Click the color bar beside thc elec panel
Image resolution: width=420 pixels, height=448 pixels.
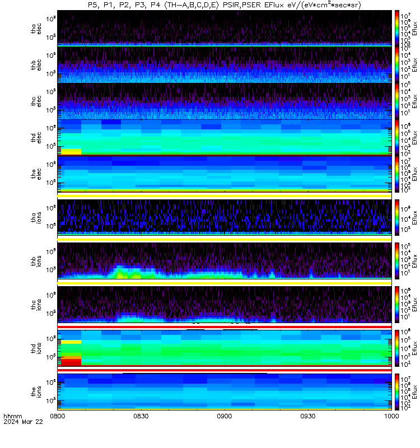pos(397,101)
